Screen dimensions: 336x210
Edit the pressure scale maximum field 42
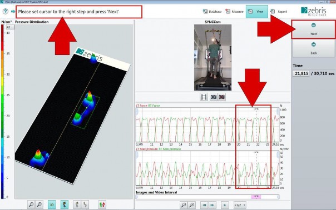click(10, 27)
